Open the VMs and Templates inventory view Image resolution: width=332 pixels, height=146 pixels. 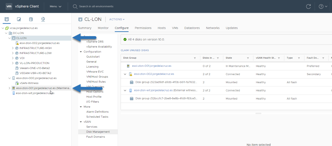pyautogui.click(x=19, y=19)
